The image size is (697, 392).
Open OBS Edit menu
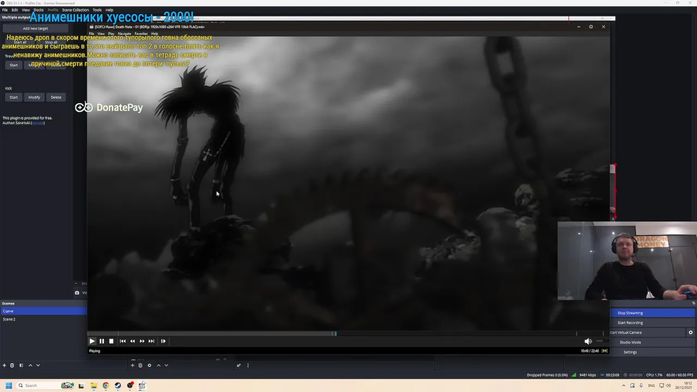pos(15,10)
